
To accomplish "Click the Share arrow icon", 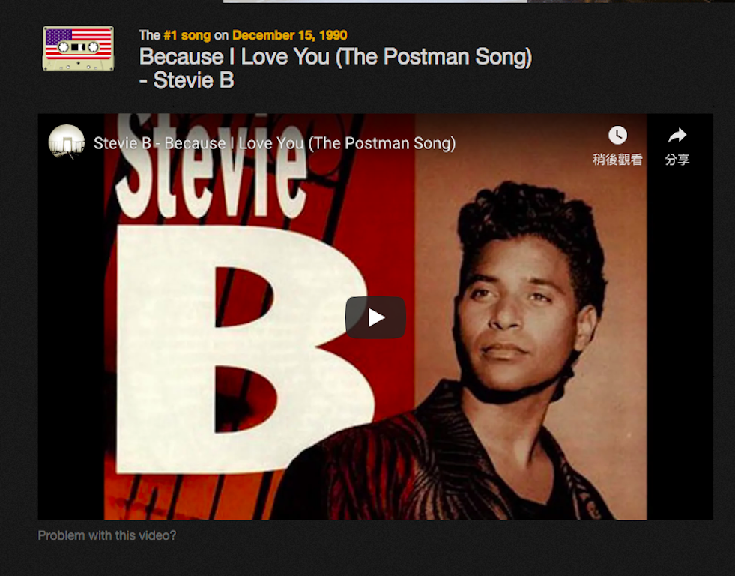I will (x=677, y=136).
